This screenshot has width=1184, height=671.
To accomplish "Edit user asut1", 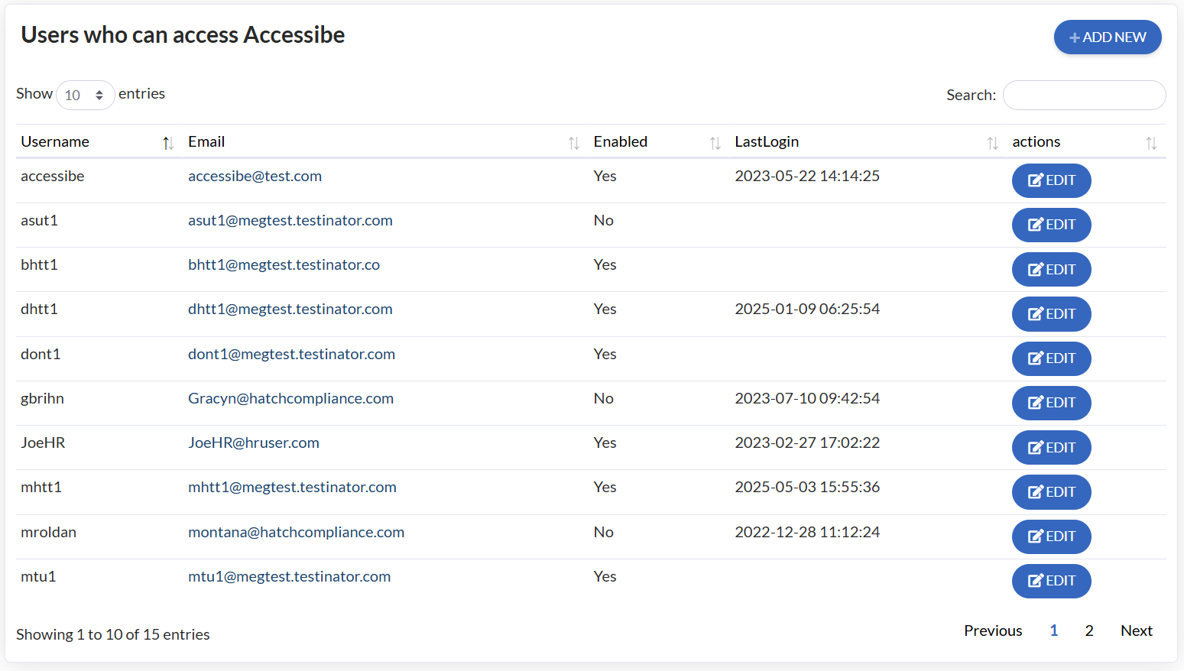I will pos(1051,225).
